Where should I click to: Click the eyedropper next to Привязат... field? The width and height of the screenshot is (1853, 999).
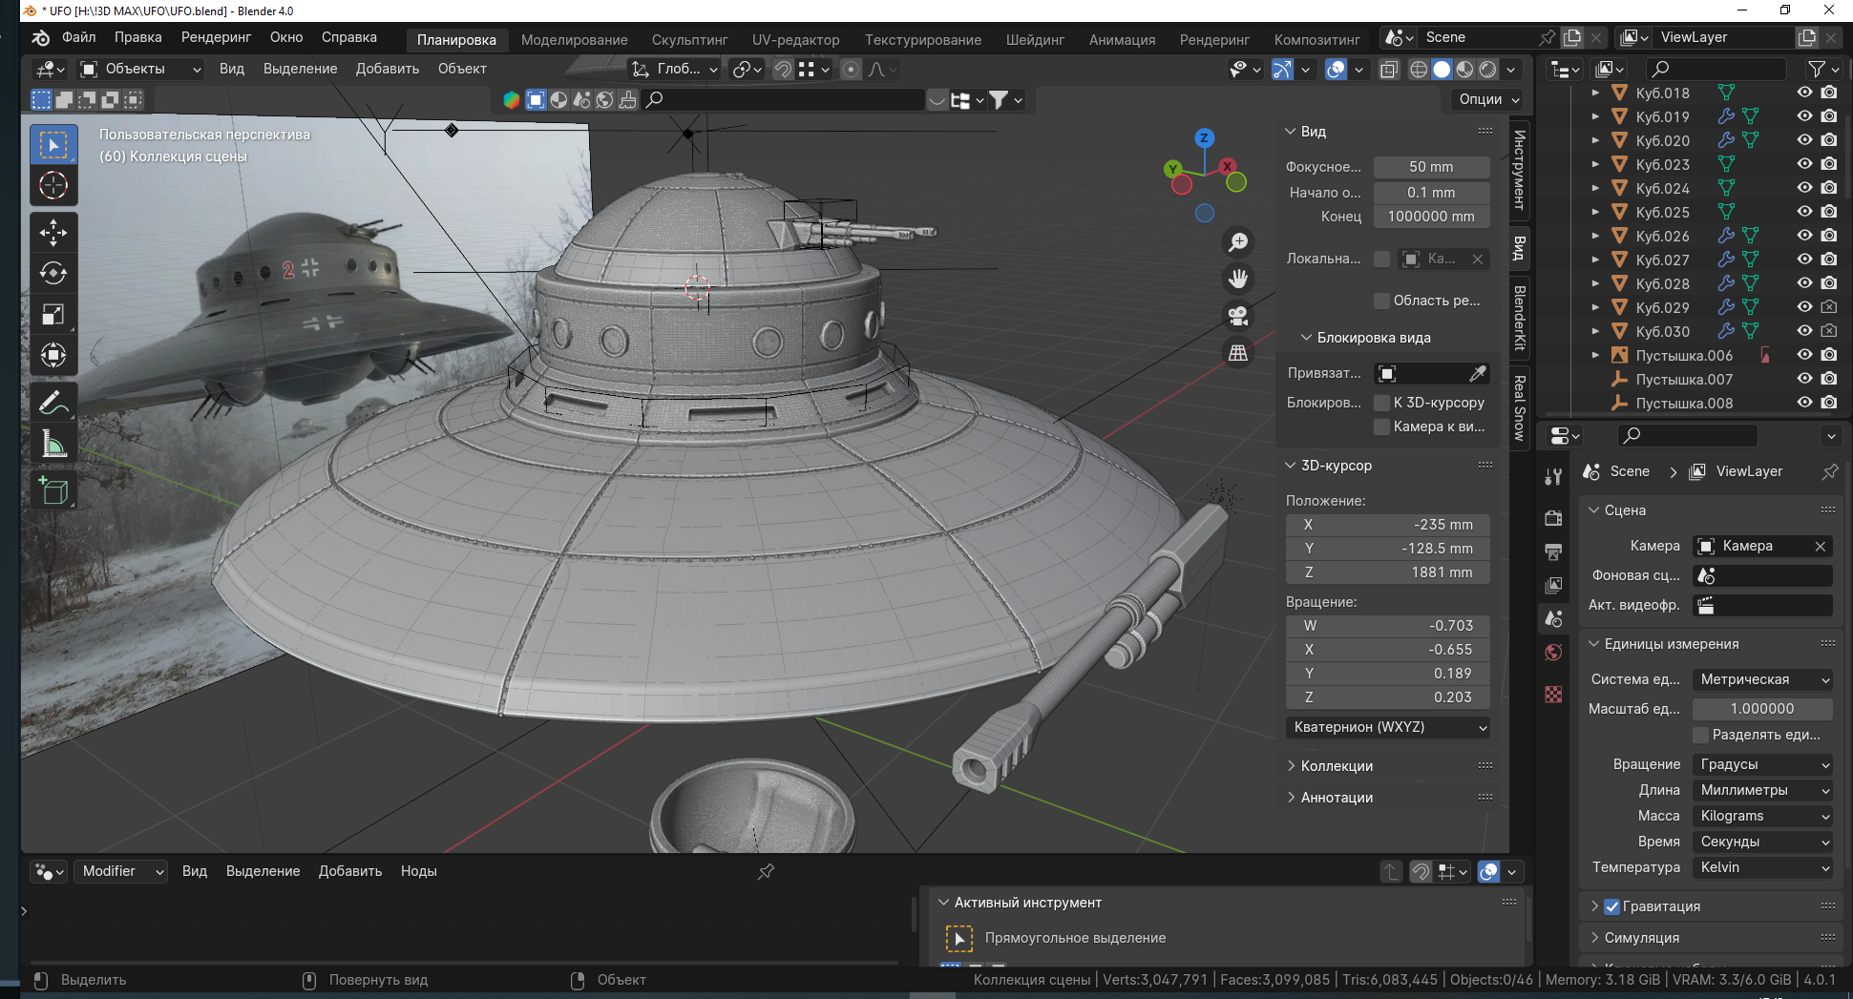(1477, 373)
